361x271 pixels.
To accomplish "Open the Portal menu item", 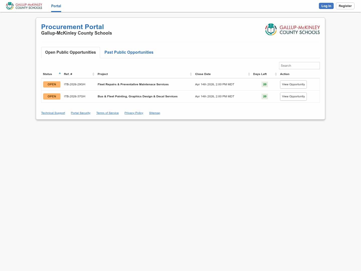I will tap(56, 6).
